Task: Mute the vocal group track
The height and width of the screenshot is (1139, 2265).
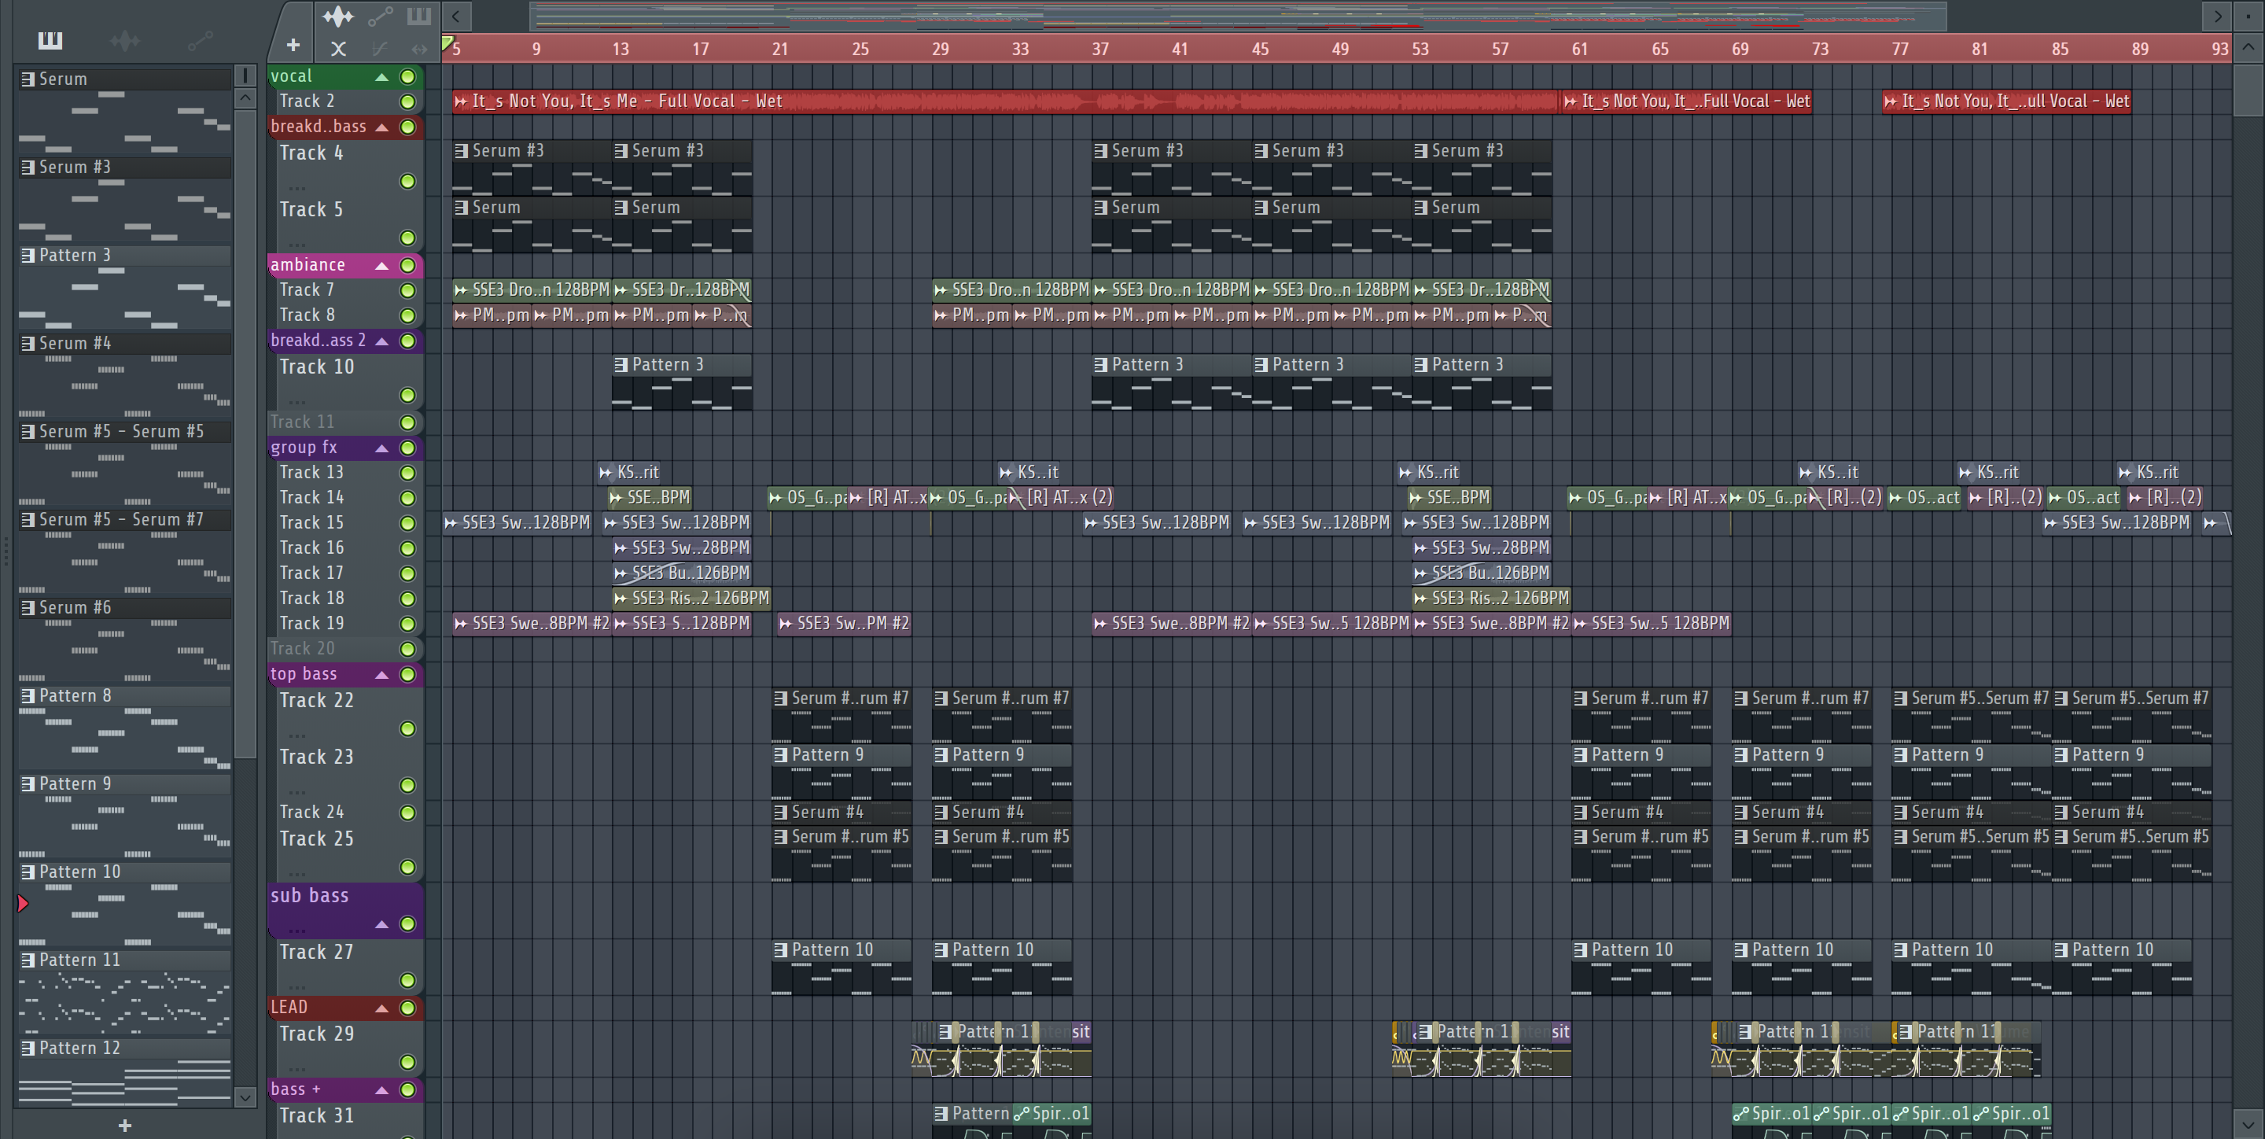Action: click(408, 76)
